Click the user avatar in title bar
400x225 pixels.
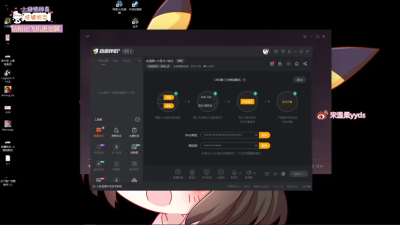(266, 51)
